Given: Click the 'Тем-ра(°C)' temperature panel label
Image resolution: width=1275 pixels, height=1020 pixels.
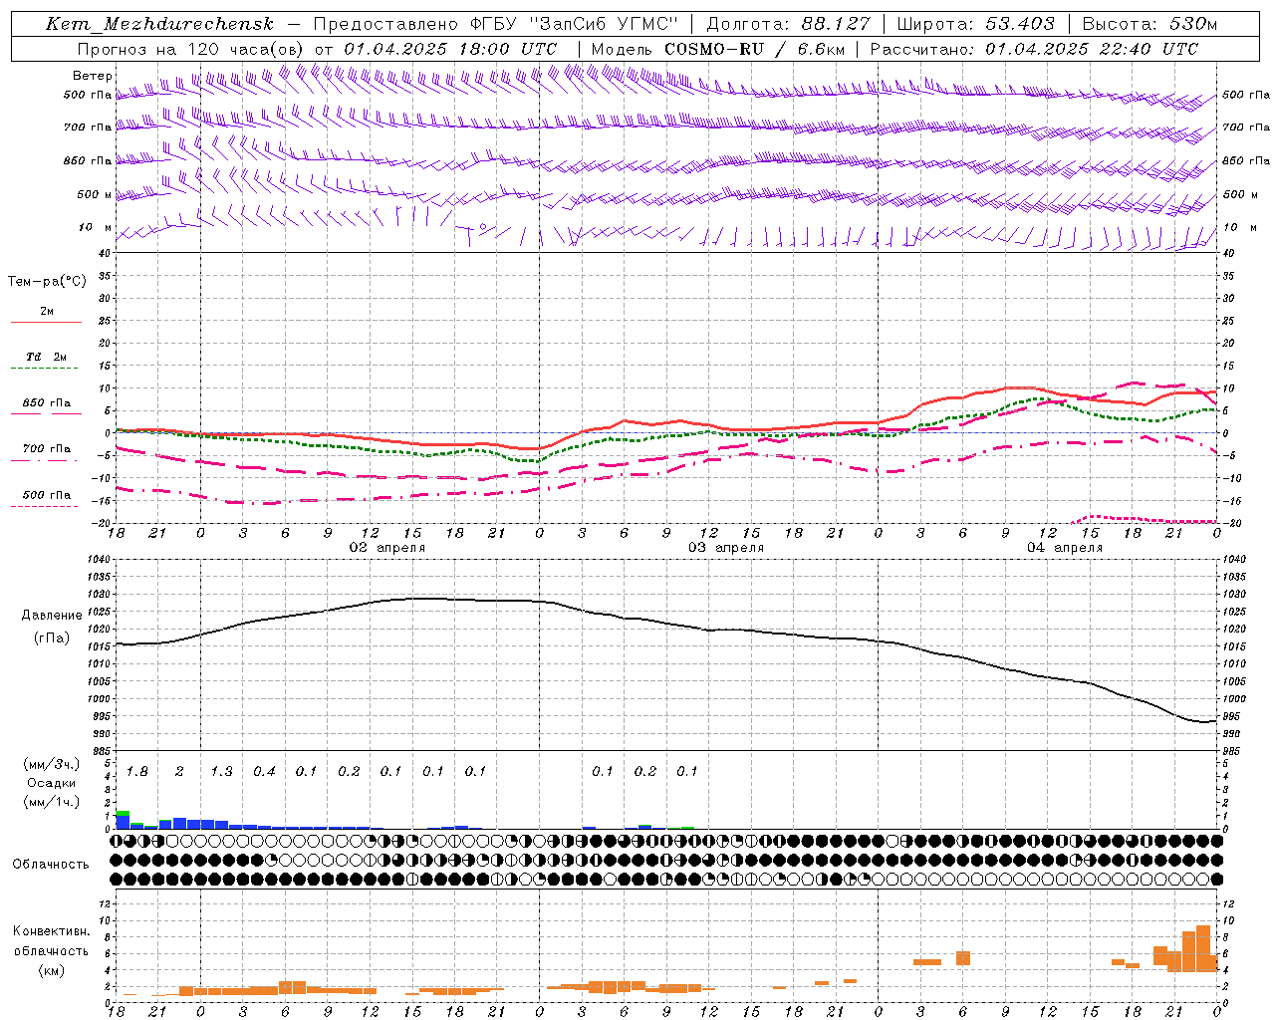Looking at the screenshot, I should pyautogui.click(x=47, y=281).
